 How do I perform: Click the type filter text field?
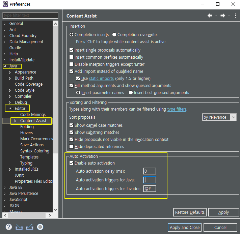30,15
